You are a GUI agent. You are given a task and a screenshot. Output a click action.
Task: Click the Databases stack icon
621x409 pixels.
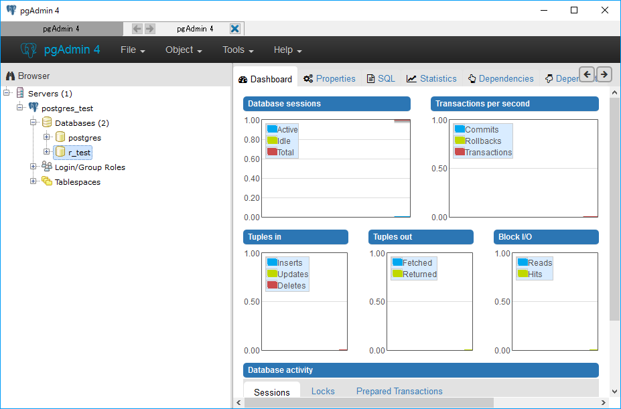tap(47, 122)
